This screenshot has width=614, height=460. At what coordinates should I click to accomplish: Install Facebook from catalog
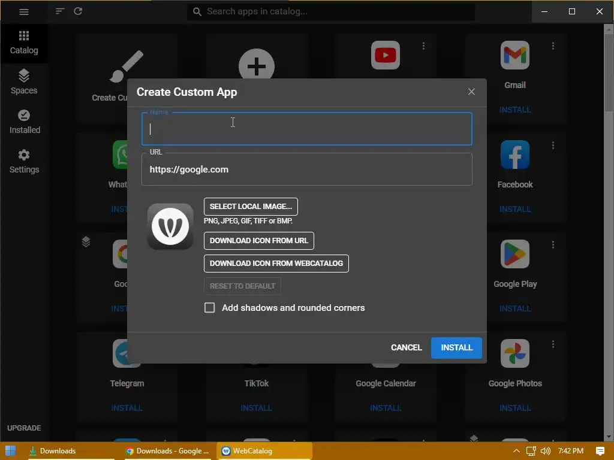(x=515, y=209)
